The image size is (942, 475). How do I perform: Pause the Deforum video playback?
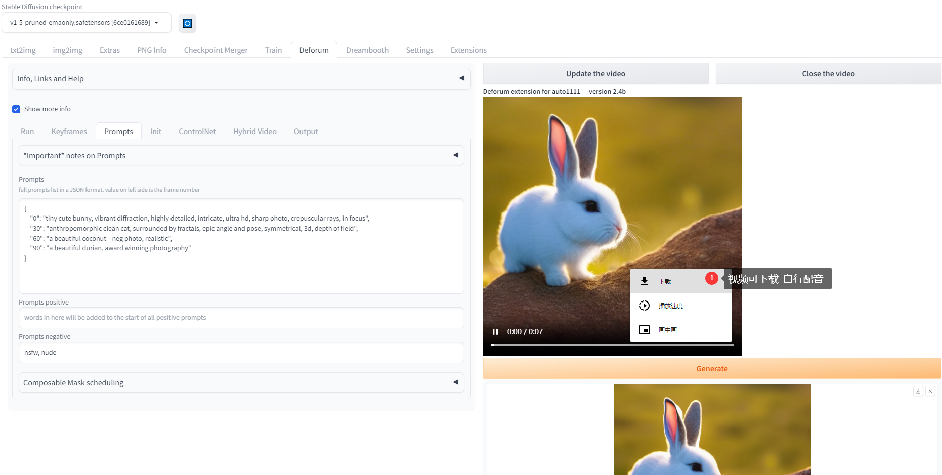495,332
